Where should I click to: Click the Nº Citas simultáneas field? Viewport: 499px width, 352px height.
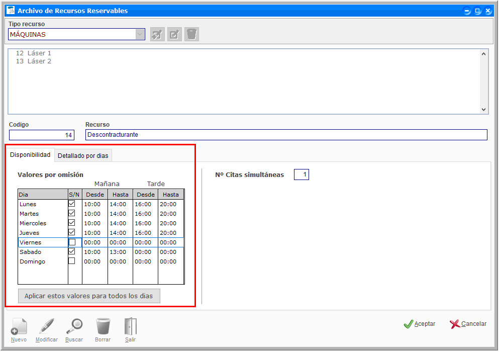302,174
